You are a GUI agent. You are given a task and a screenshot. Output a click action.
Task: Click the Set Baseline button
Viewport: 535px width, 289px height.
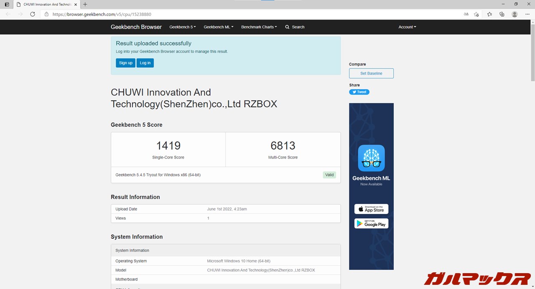371,73
